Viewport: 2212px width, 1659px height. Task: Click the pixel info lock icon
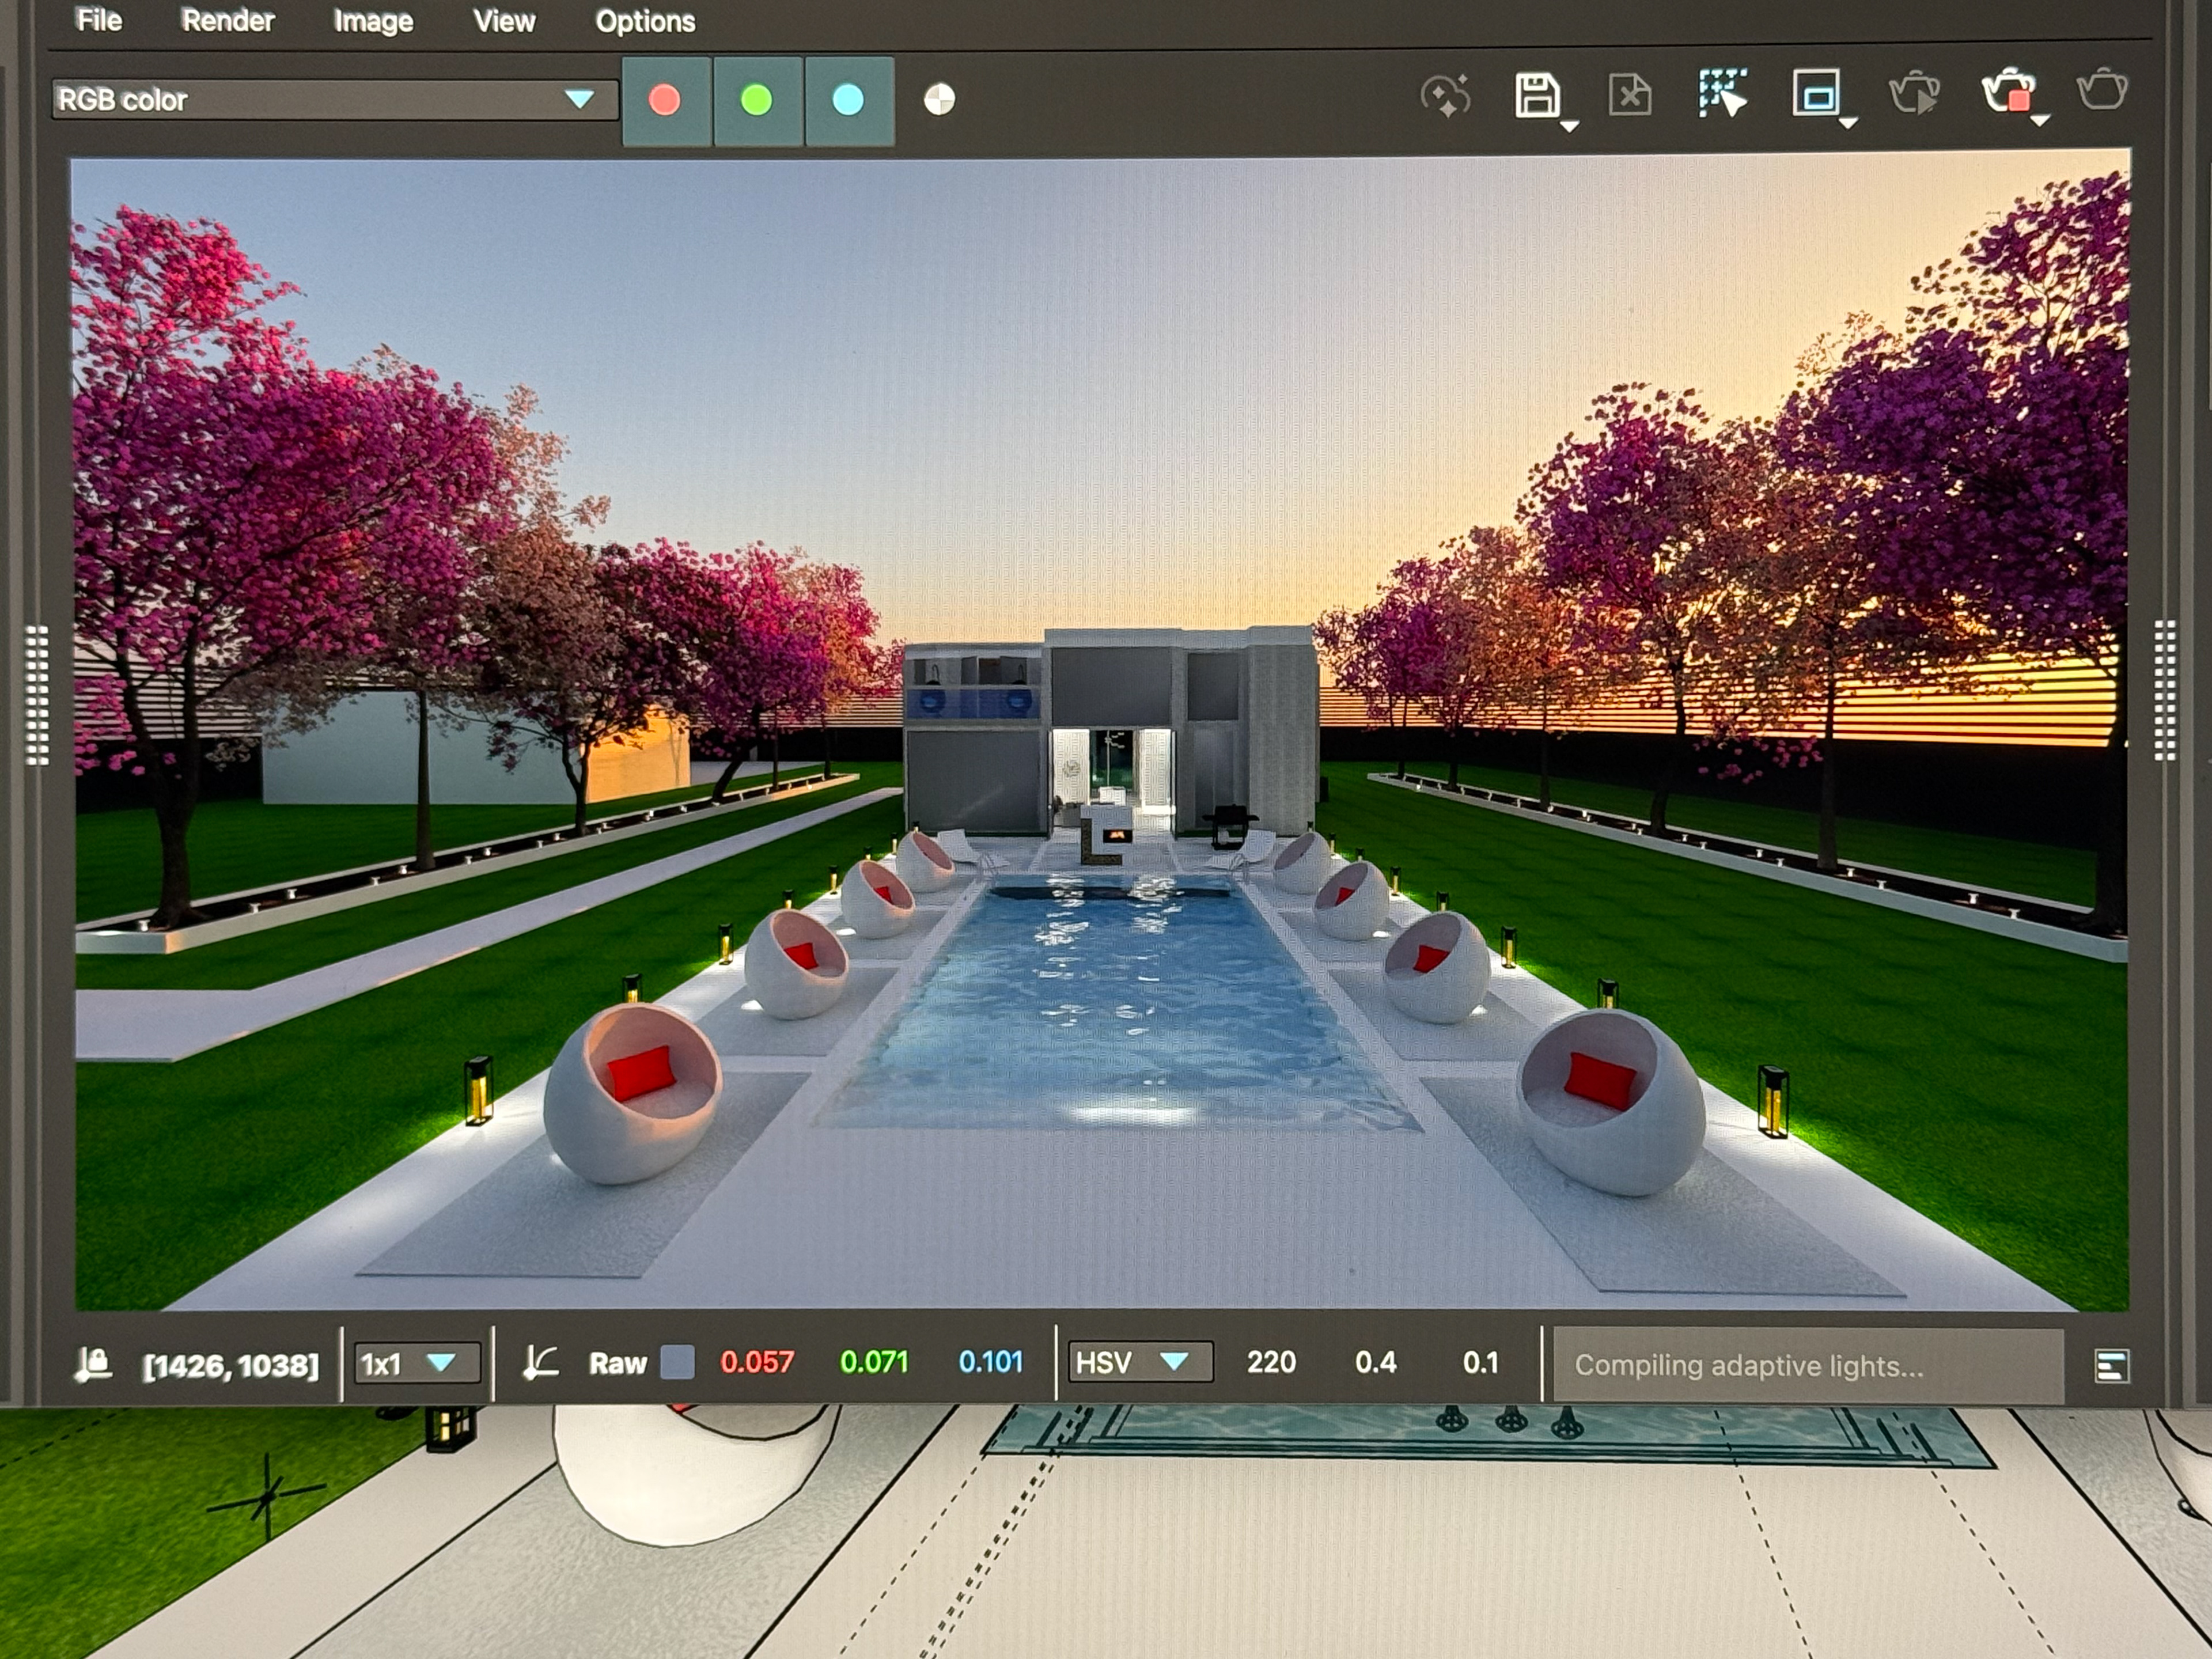(x=94, y=1364)
